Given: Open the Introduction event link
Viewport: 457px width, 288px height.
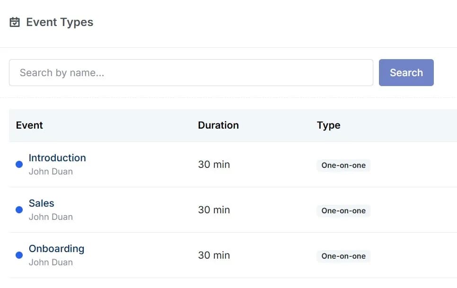Looking at the screenshot, I should 57,158.
